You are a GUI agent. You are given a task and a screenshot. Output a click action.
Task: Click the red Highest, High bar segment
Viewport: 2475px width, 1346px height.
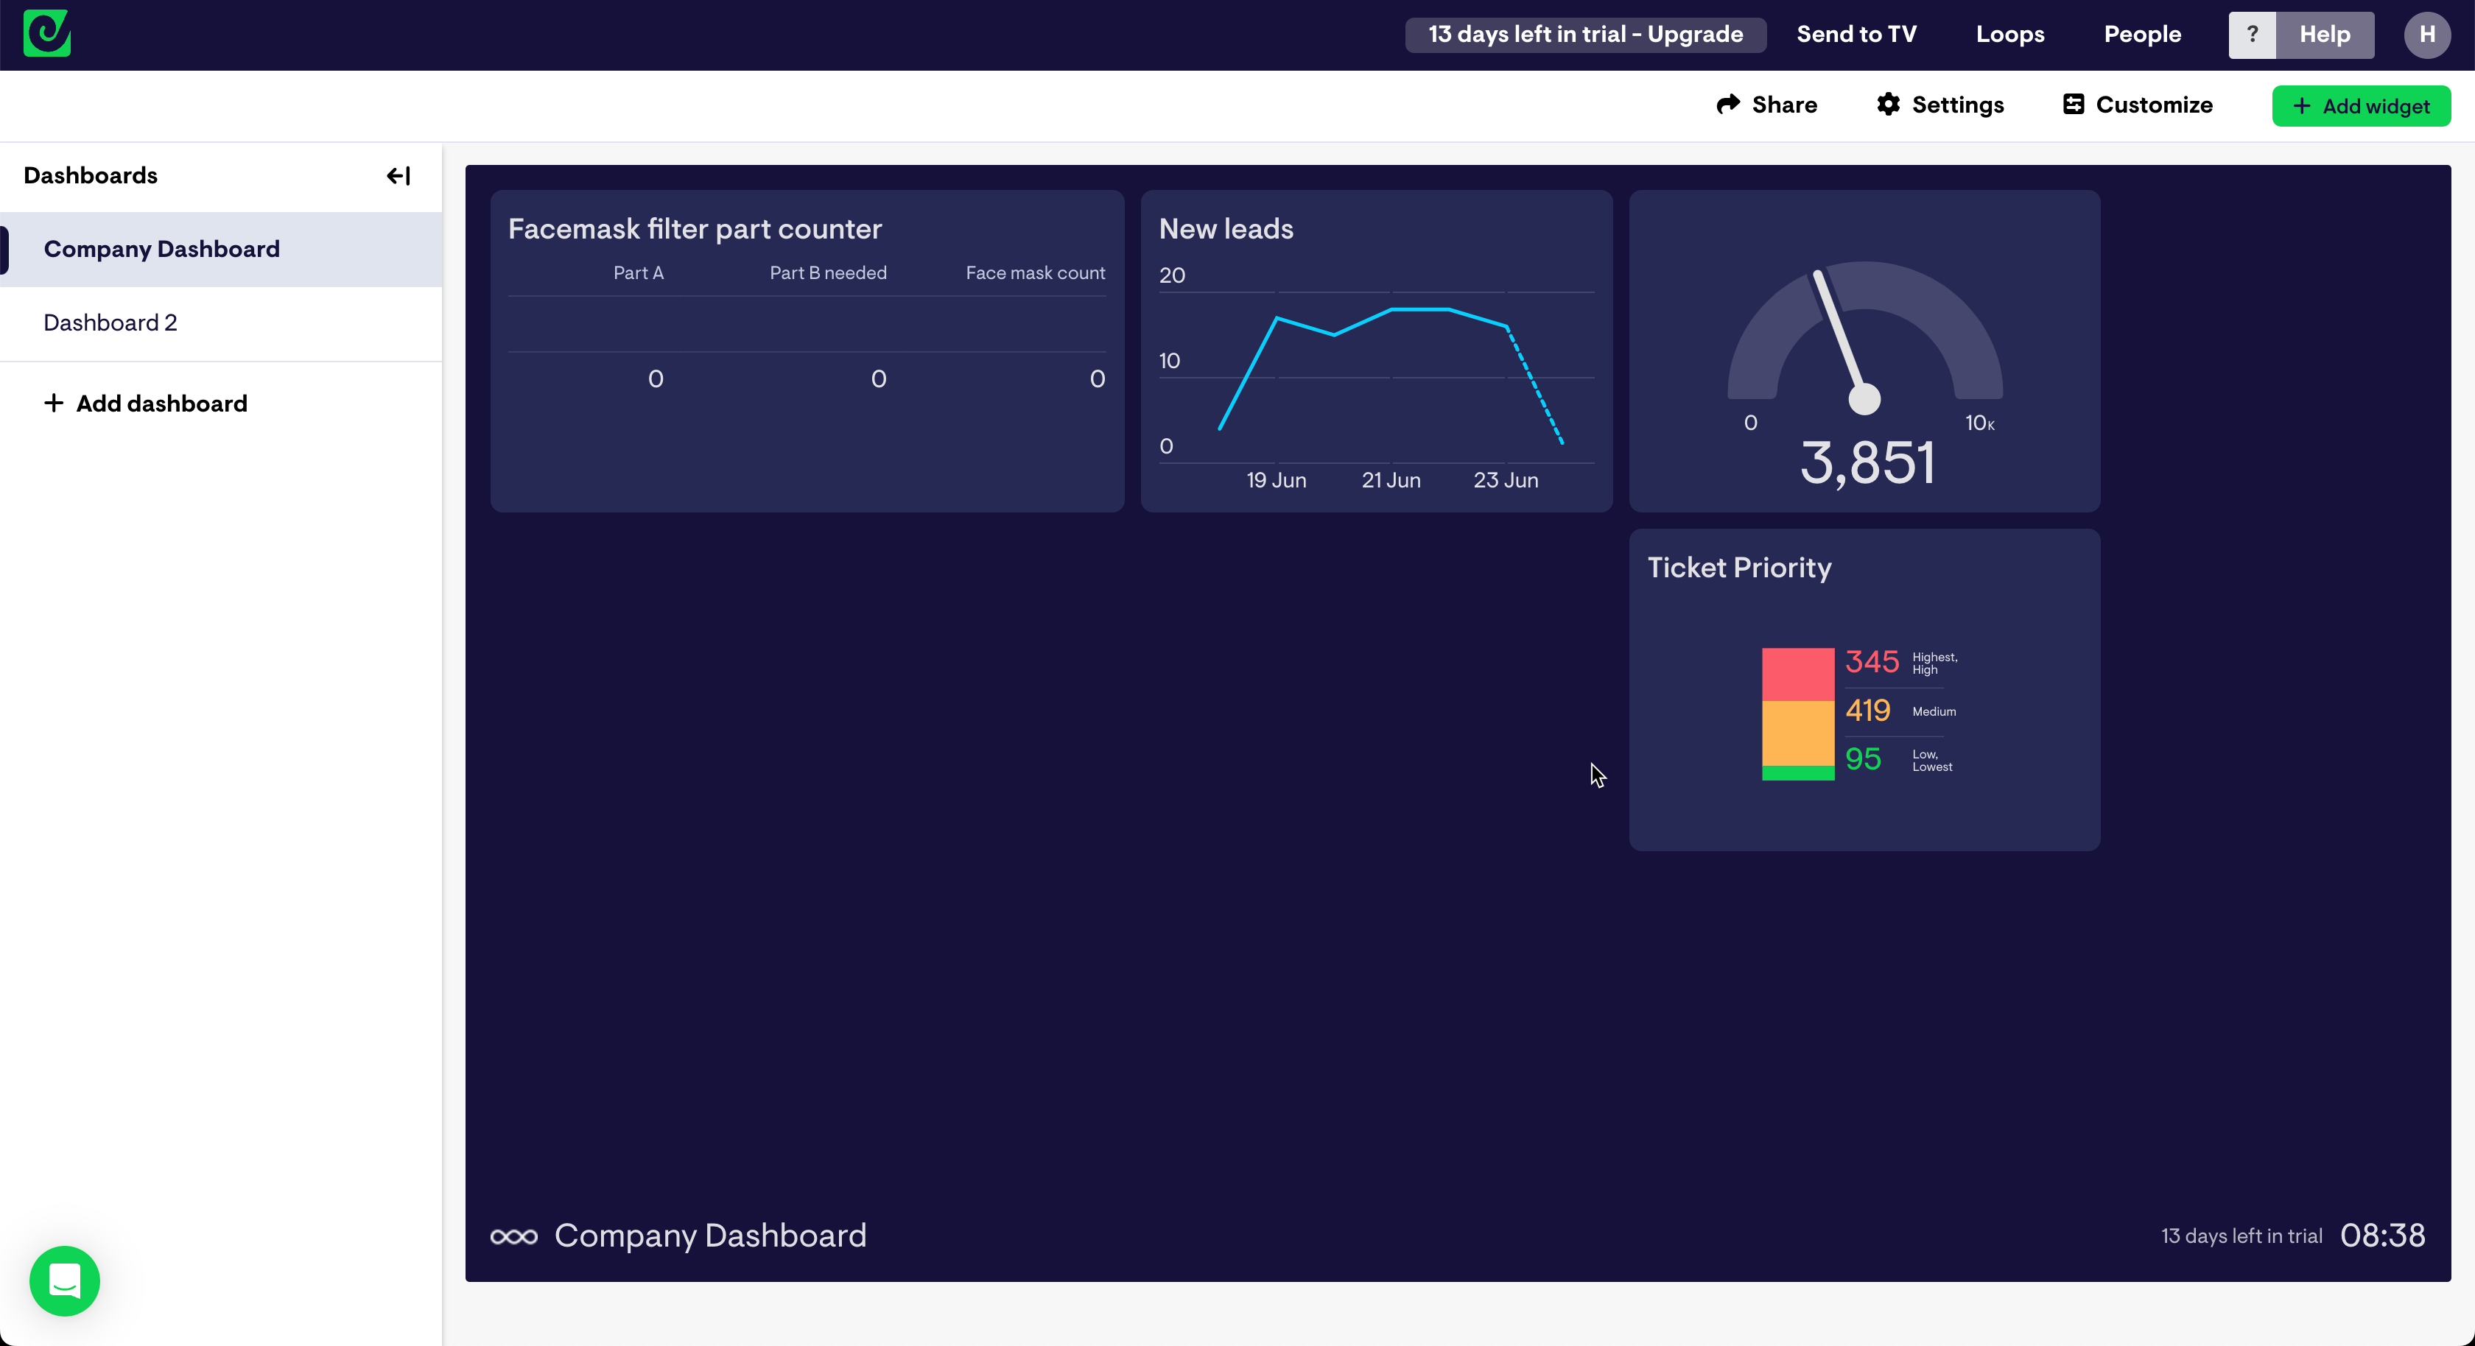click(1797, 674)
